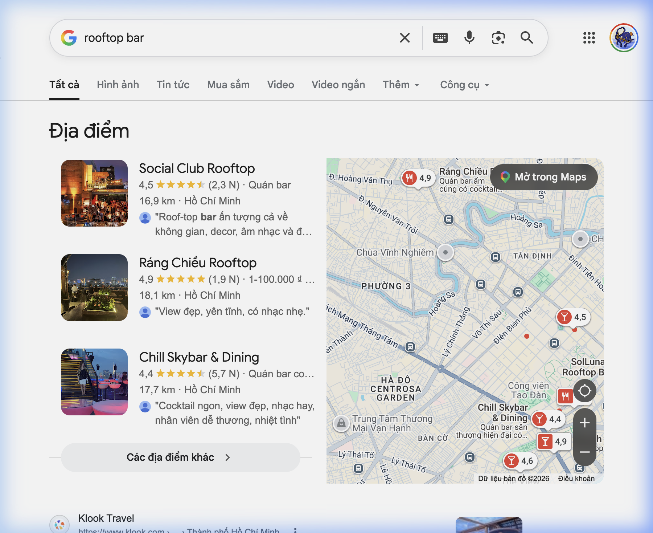Image resolution: width=653 pixels, height=533 pixels.
Task: Zoom in on the map
Action: (x=585, y=423)
